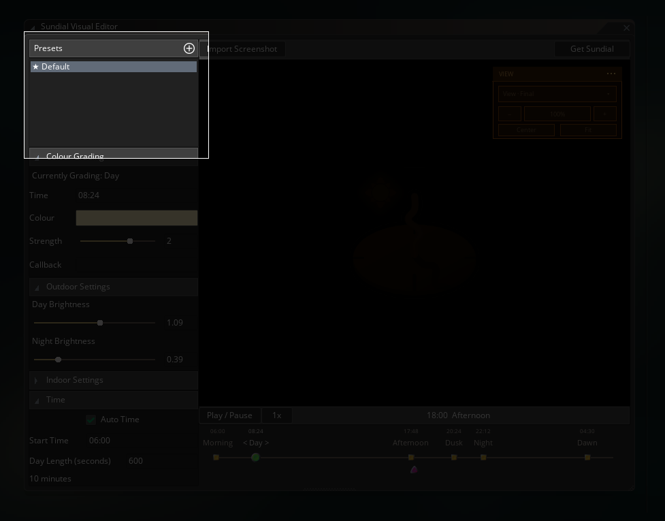Screen dimensions: 665x521
Task: Click the Get Sundial button
Action: [x=591, y=49]
